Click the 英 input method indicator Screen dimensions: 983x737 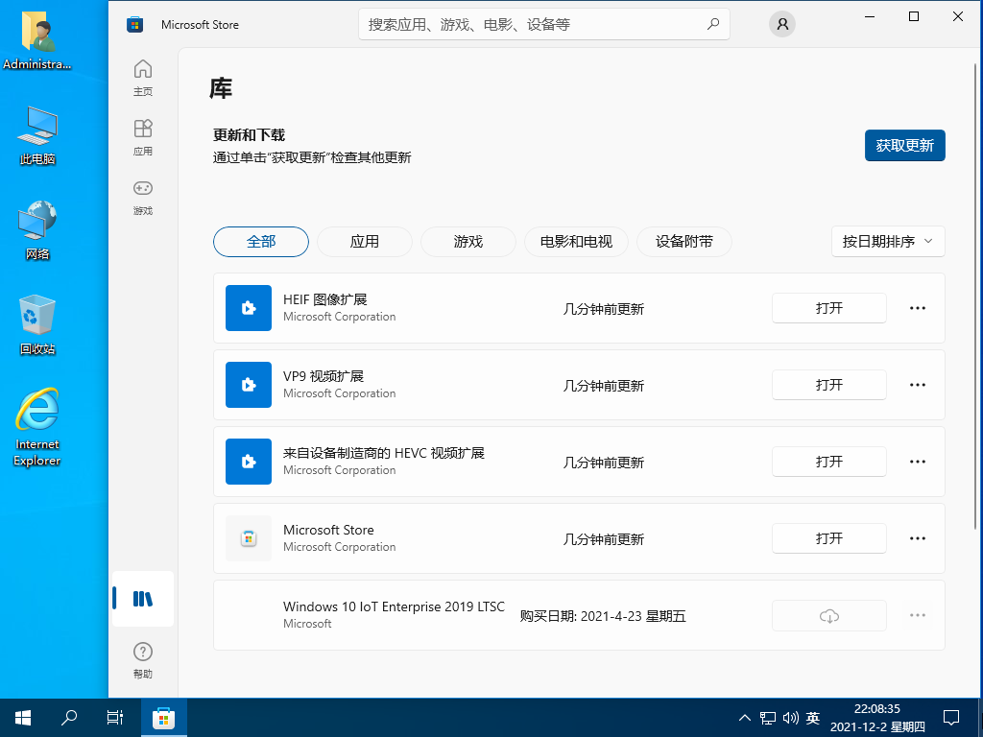pos(813,718)
